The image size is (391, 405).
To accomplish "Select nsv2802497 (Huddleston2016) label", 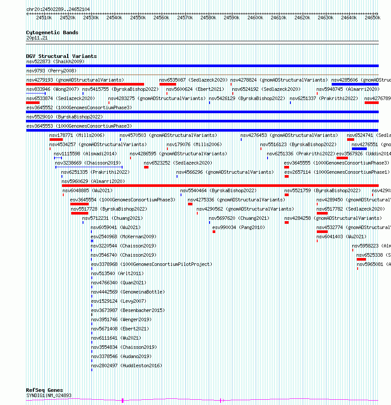I will (127, 366).
